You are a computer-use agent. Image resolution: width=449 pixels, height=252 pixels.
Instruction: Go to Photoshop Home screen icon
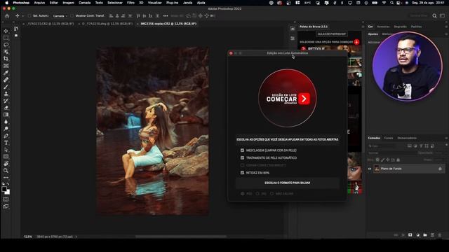click(7, 16)
